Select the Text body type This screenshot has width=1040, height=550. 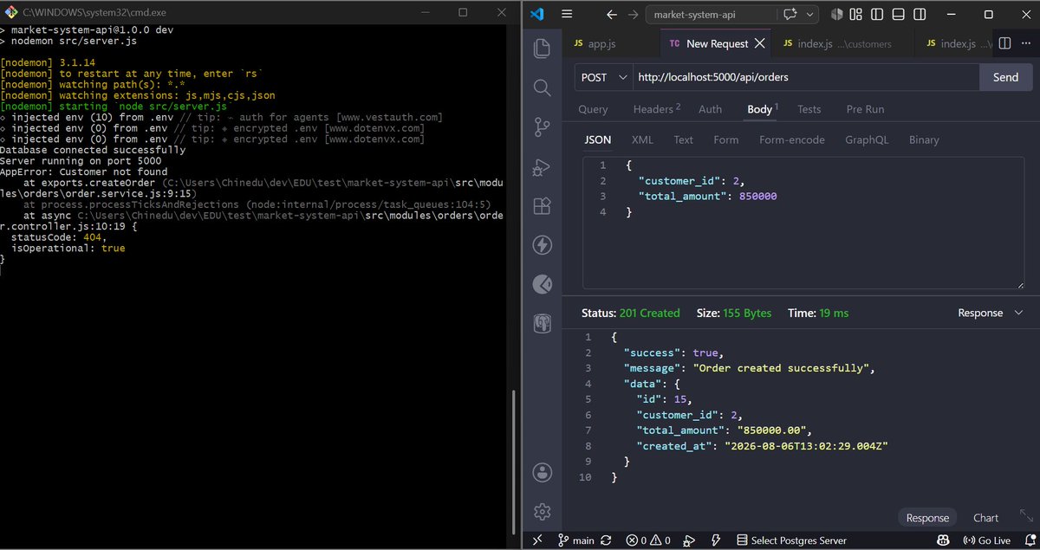(683, 139)
